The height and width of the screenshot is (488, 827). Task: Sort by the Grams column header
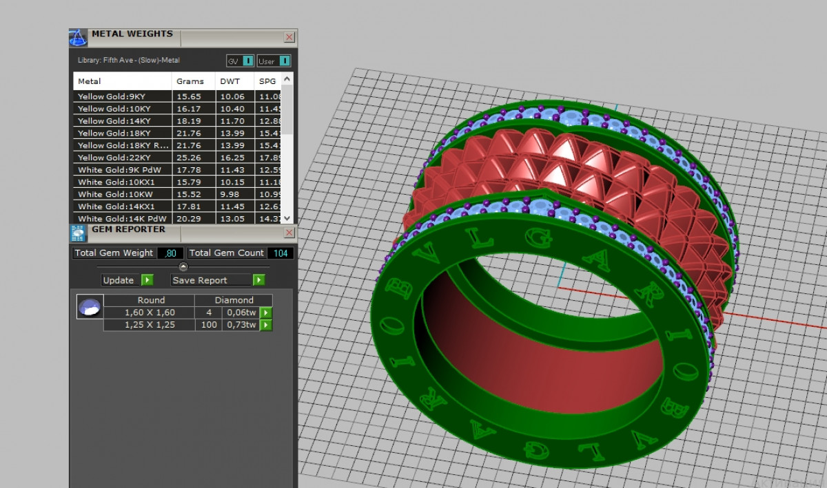190,81
